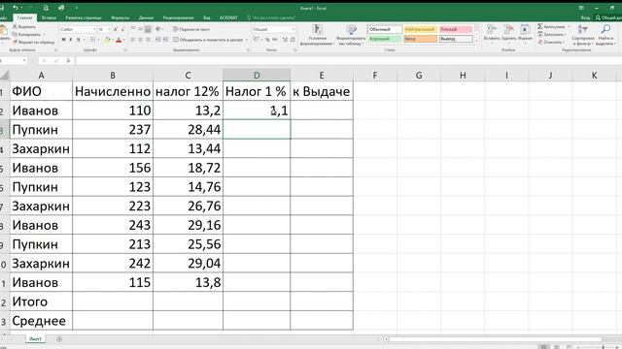Click the Fill (Заполнить) icon

(540, 35)
